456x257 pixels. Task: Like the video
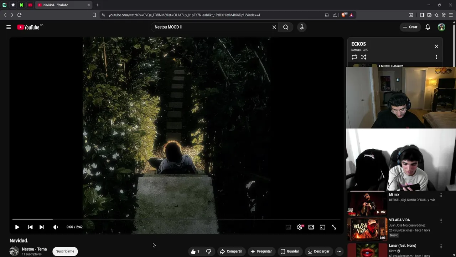click(195, 251)
